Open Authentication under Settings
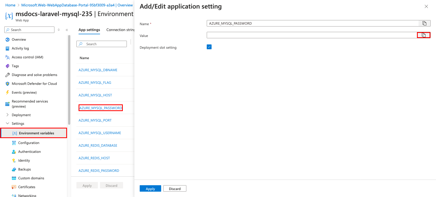Viewport: 436px width, 197px height. tap(29, 151)
